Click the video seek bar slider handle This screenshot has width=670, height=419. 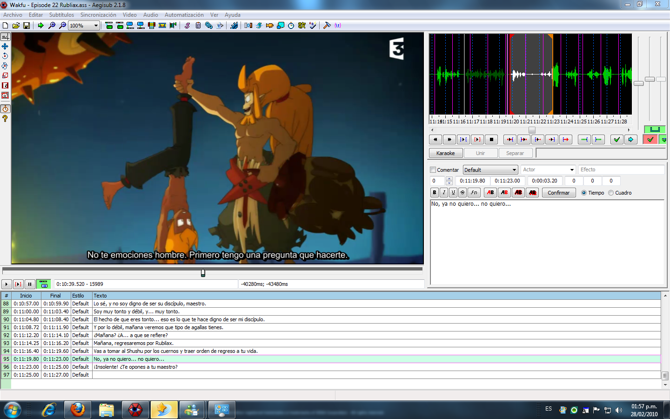[203, 273]
